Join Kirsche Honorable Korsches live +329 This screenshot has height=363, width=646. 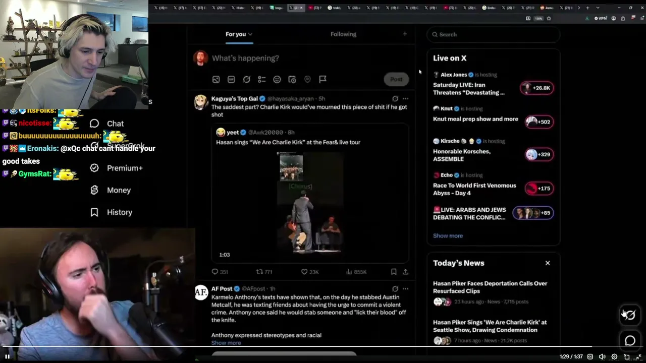[x=540, y=154]
